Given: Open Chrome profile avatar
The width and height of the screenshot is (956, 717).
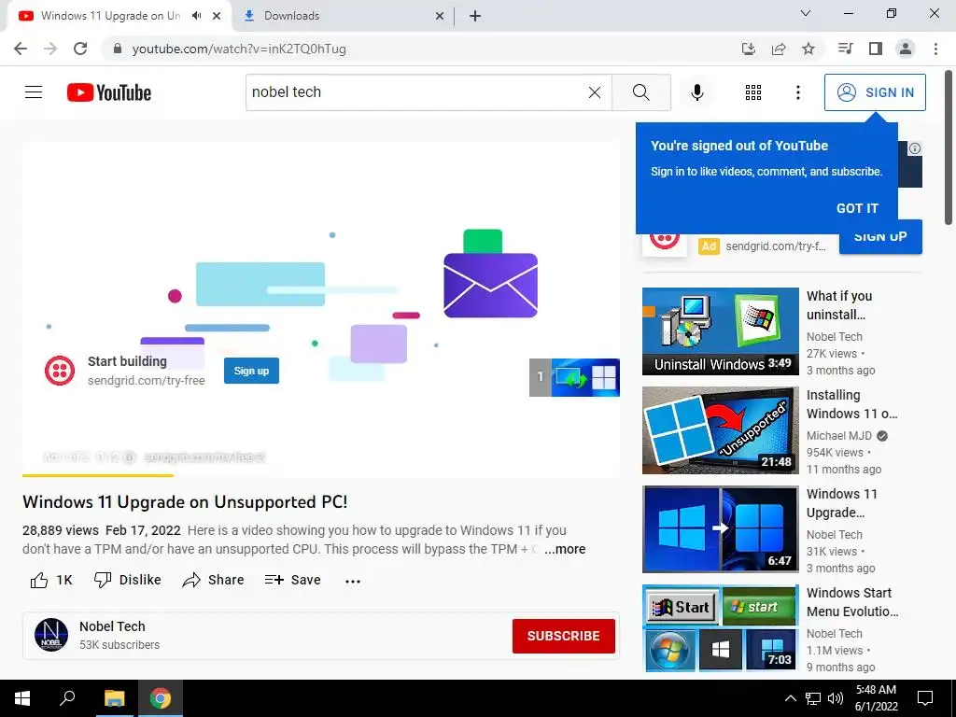Looking at the screenshot, I should [x=906, y=49].
